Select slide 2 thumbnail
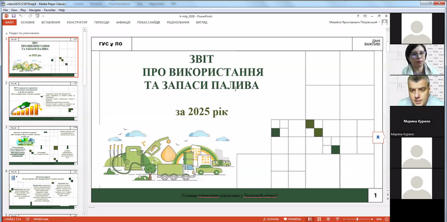The width and height of the screenshot is (447, 222). click(x=44, y=101)
